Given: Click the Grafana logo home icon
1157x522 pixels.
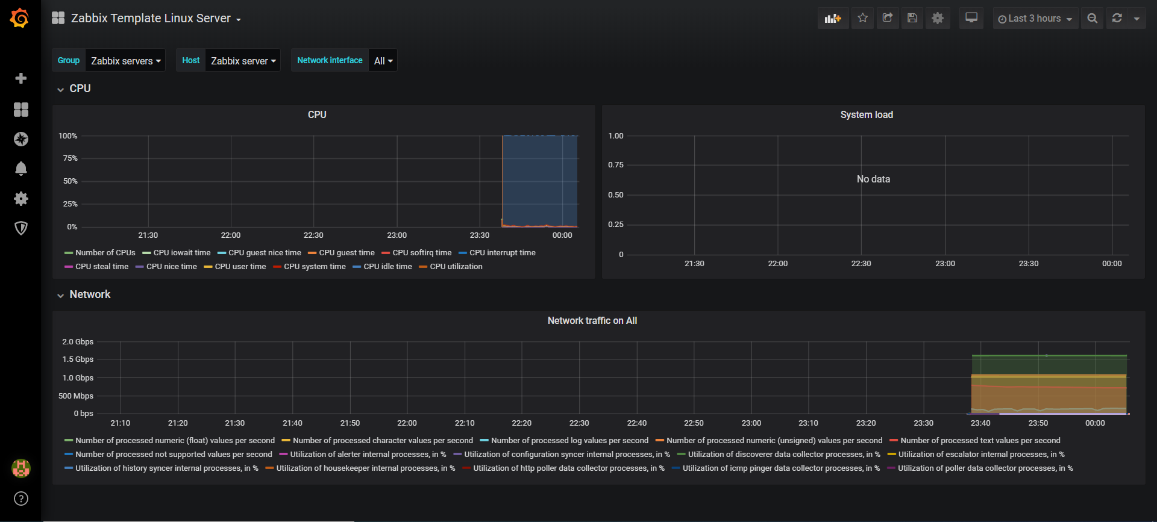Looking at the screenshot, I should tap(20, 18).
